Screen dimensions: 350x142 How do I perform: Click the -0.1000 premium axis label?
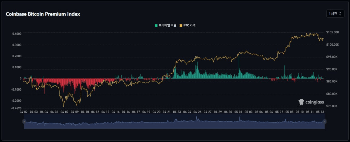coord(16,89)
